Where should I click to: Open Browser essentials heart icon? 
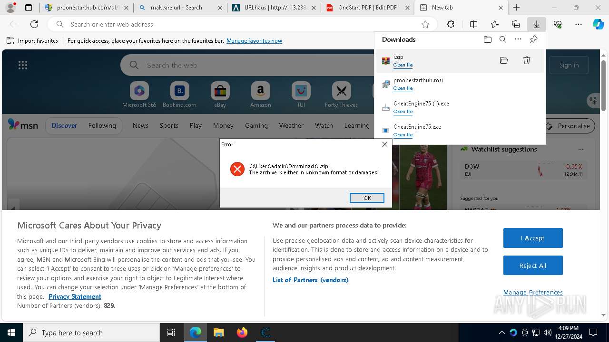coord(558,24)
